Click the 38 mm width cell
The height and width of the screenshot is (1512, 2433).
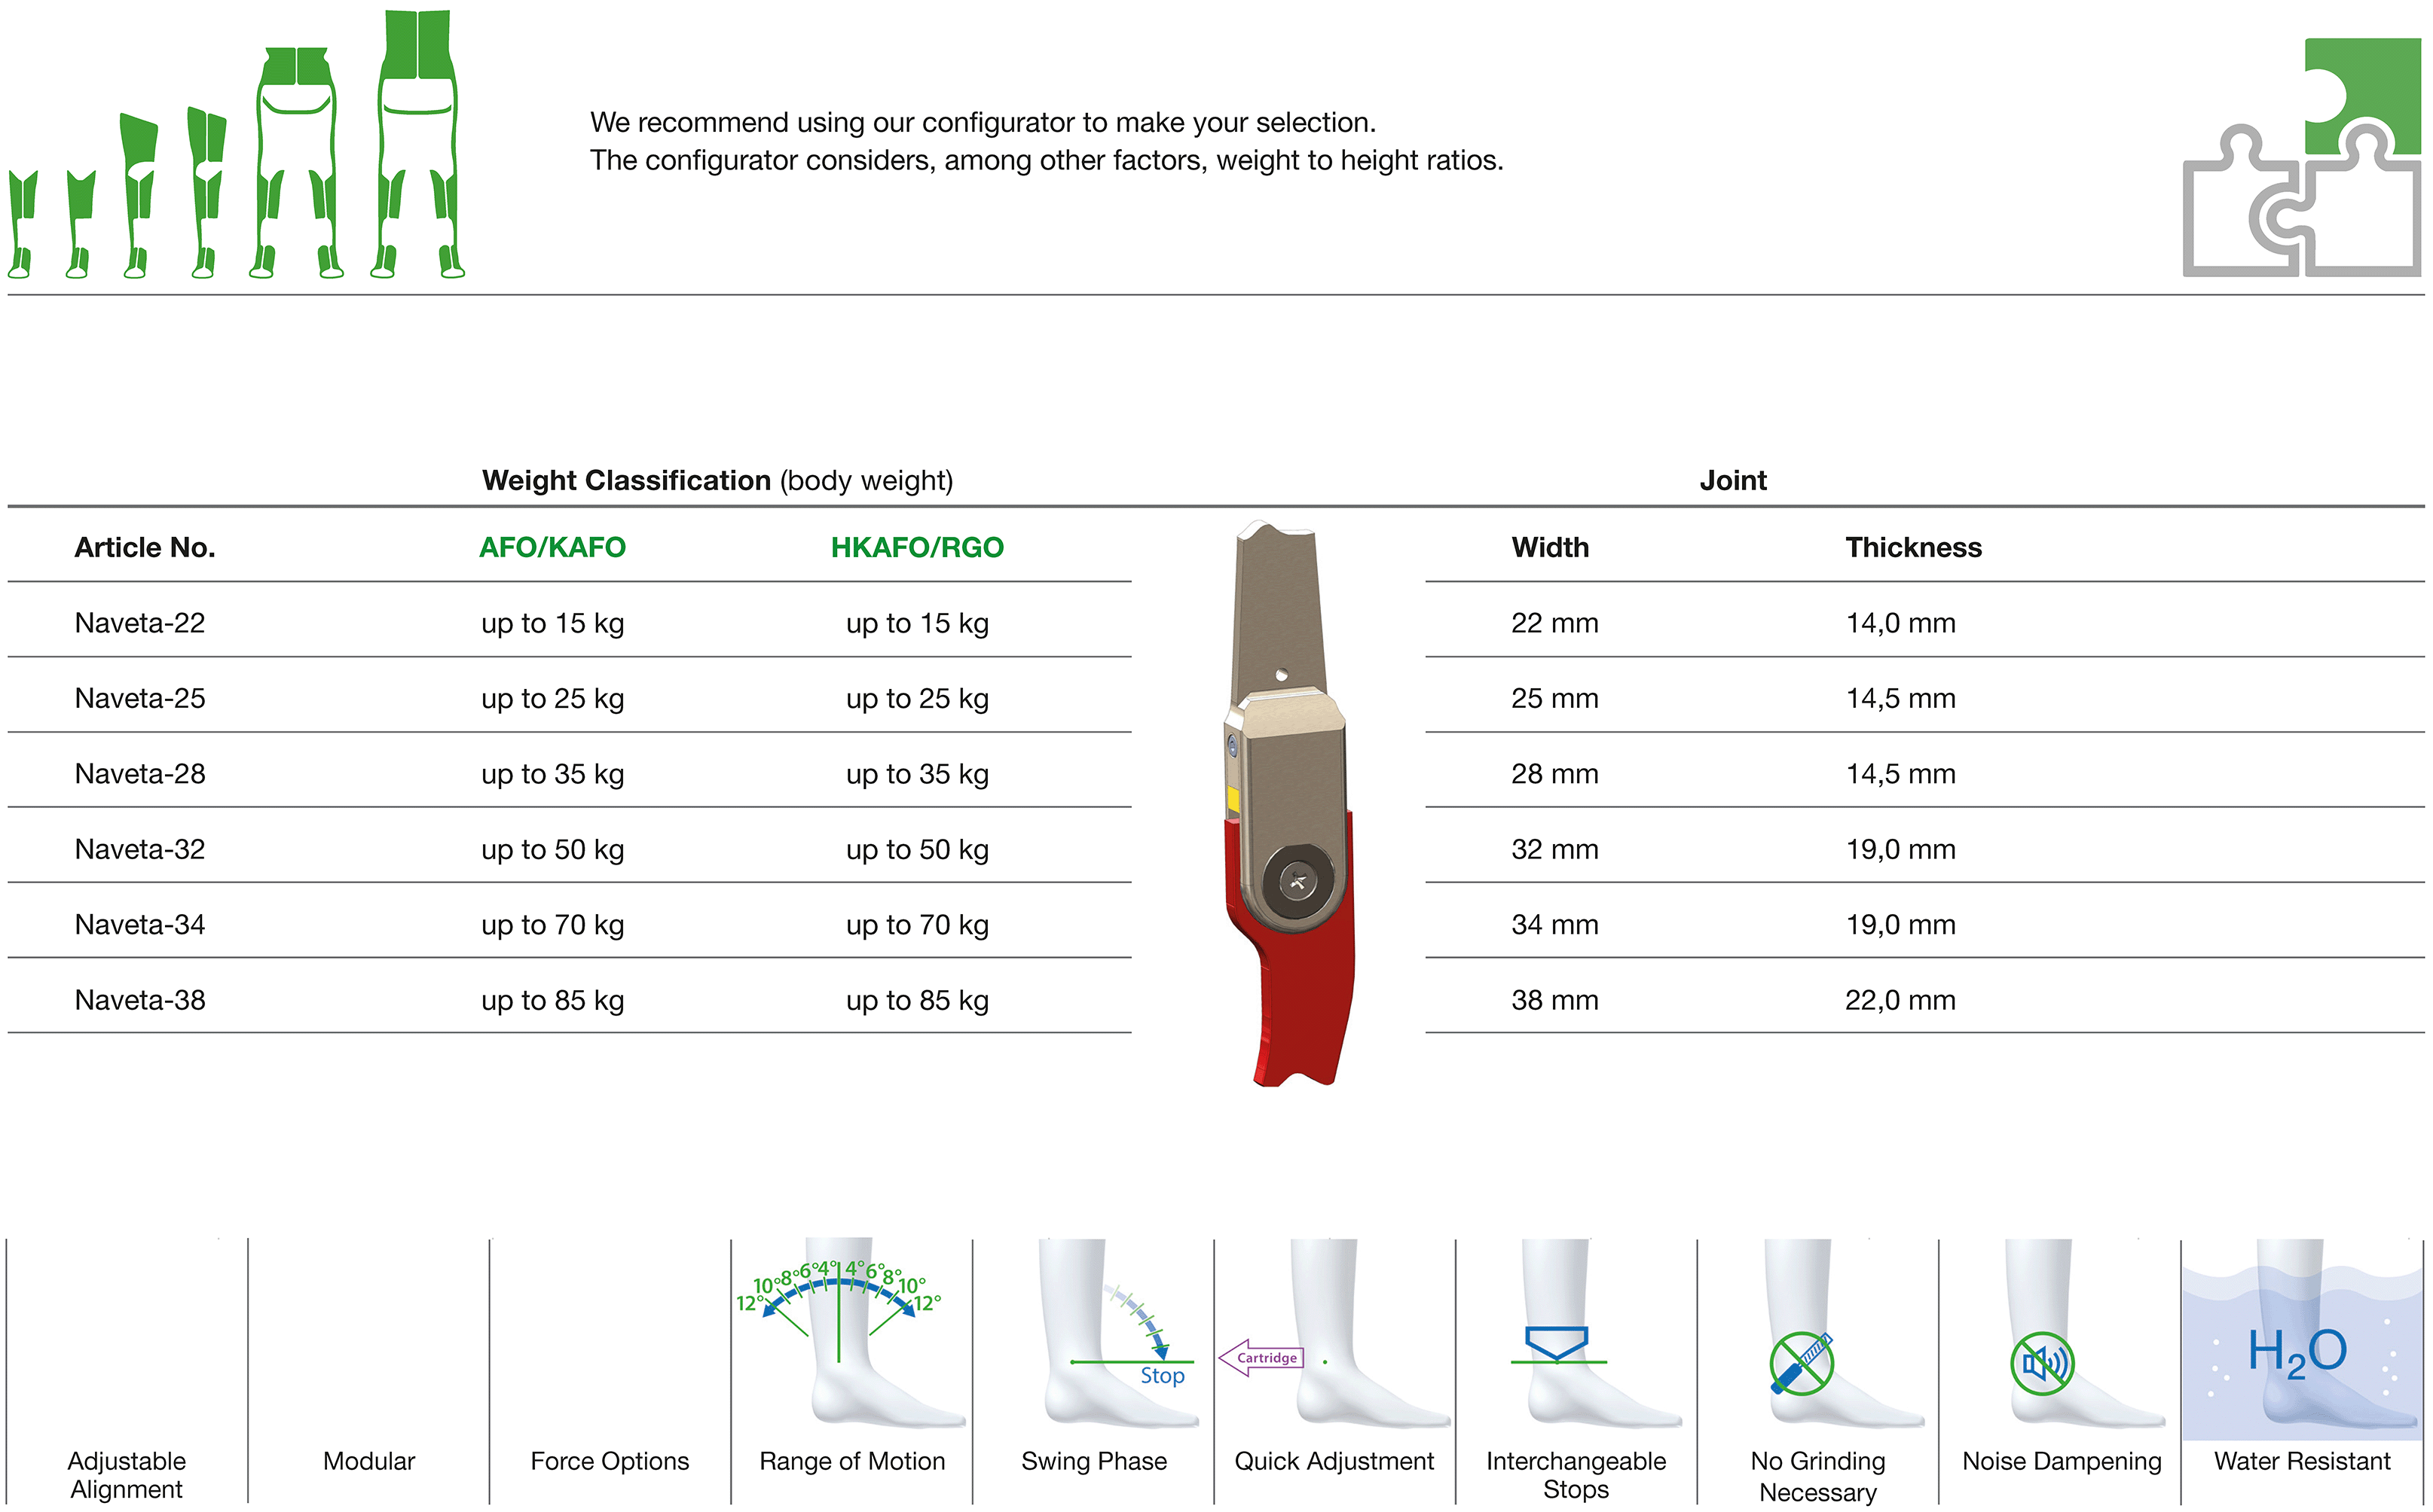coord(1554,1000)
